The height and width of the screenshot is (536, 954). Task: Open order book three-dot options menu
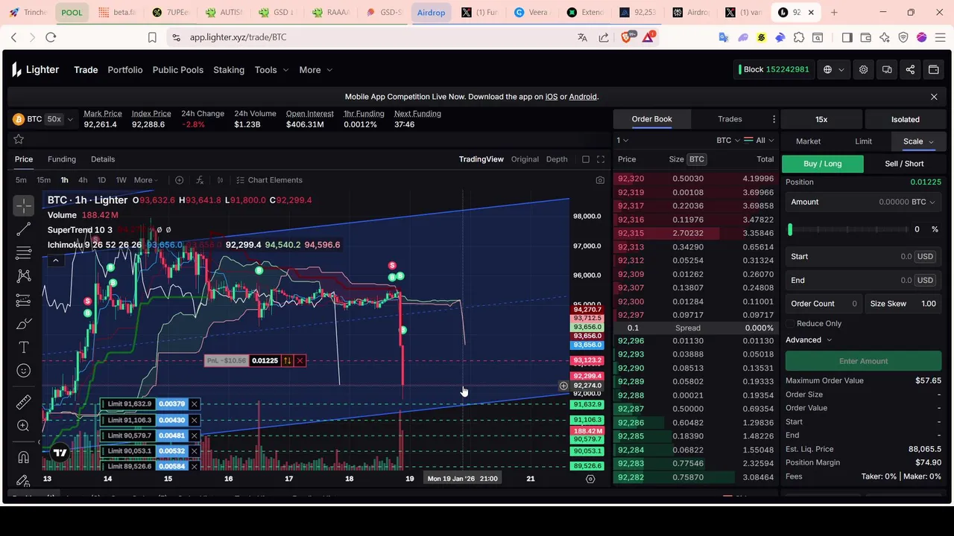click(x=774, y=119)
